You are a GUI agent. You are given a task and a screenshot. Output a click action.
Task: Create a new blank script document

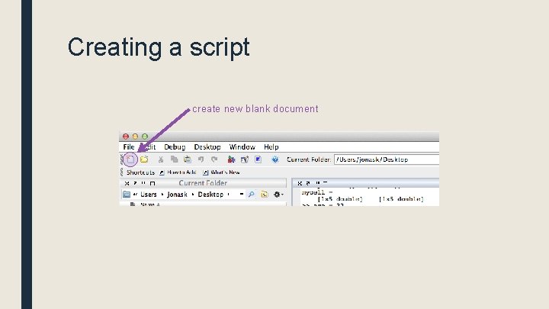click(130, 159)
